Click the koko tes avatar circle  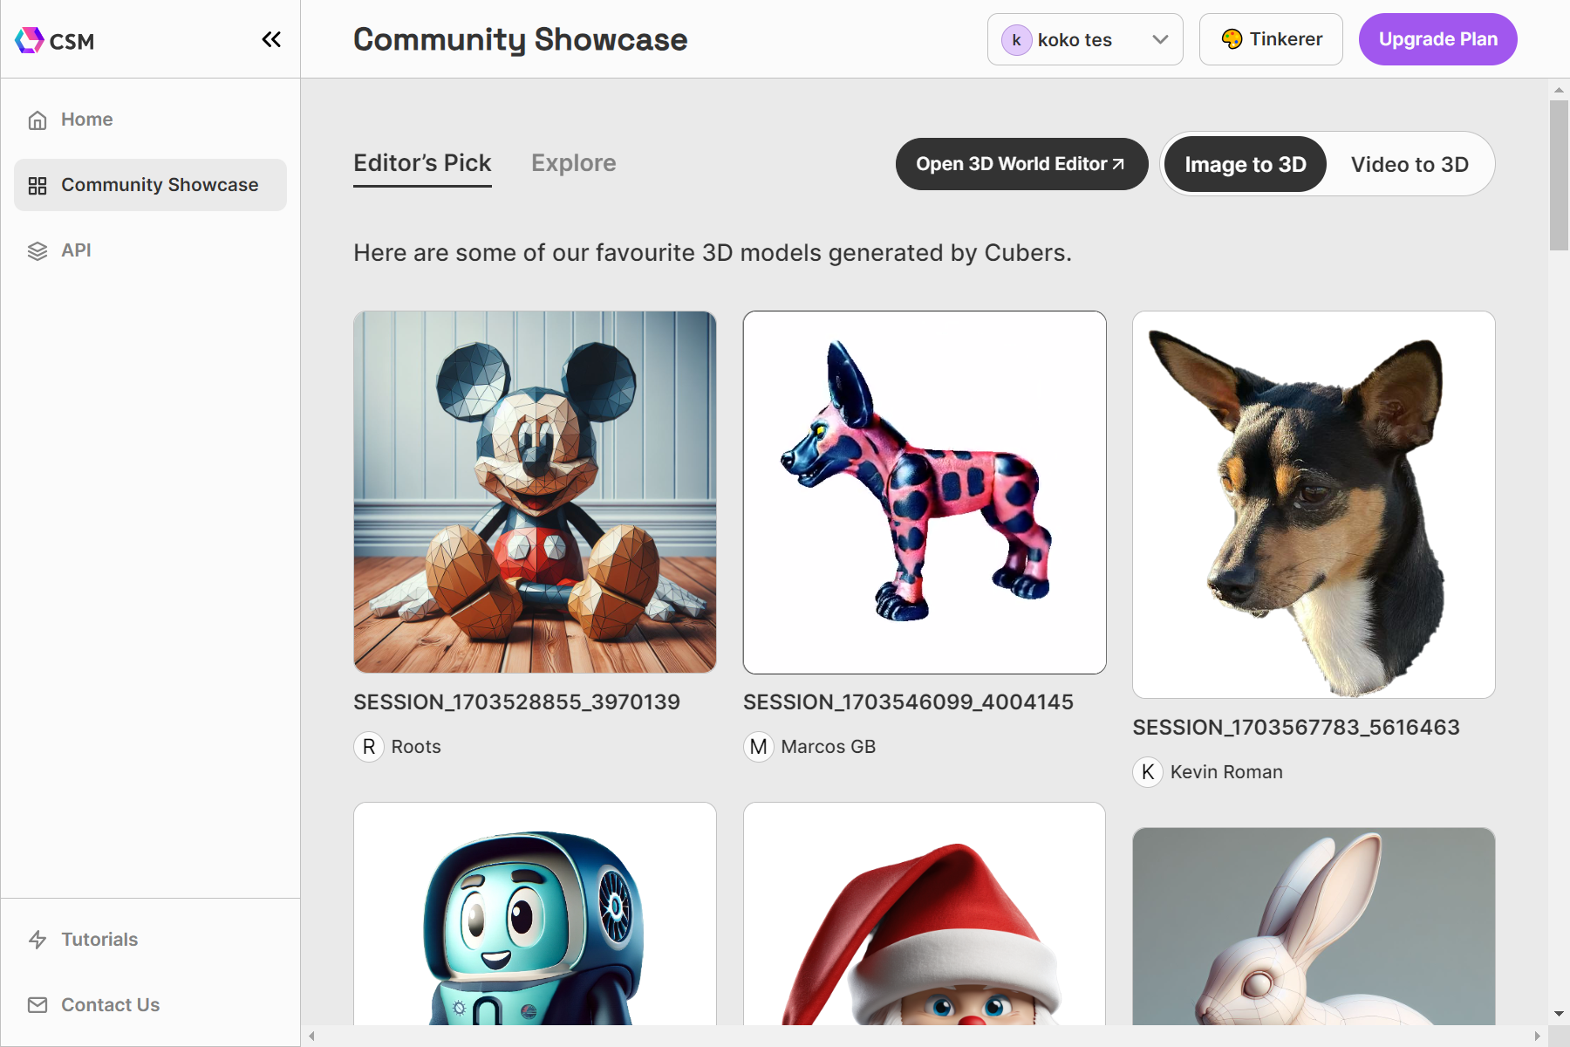(1017, 40)
